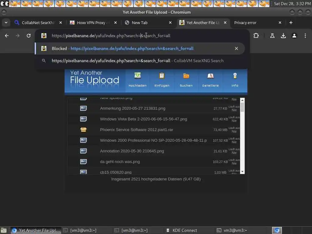This screenshot has width=312, height=234.
Task: Remove the Blocked suggestion with its X
Action: tap(236, 48)
